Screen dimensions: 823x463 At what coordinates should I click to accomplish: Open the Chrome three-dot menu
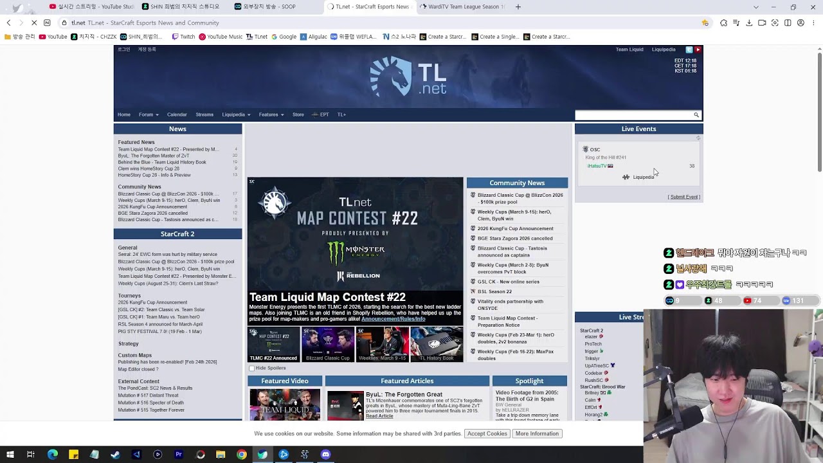[x=813, y=23]
